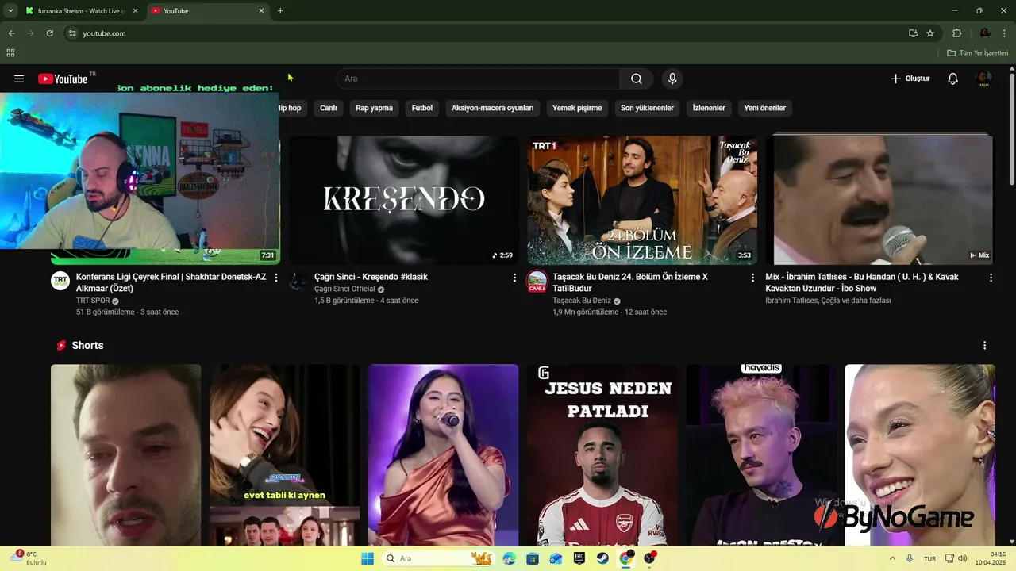The height and width of the screenshot is (571, 1016).
Task: Open the Chrome extensions puzzle icon
Action: pos(956,33)
